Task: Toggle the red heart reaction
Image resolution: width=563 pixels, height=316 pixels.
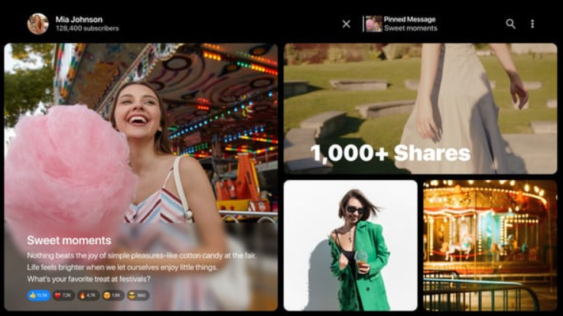Action: (x=64, y=295)
